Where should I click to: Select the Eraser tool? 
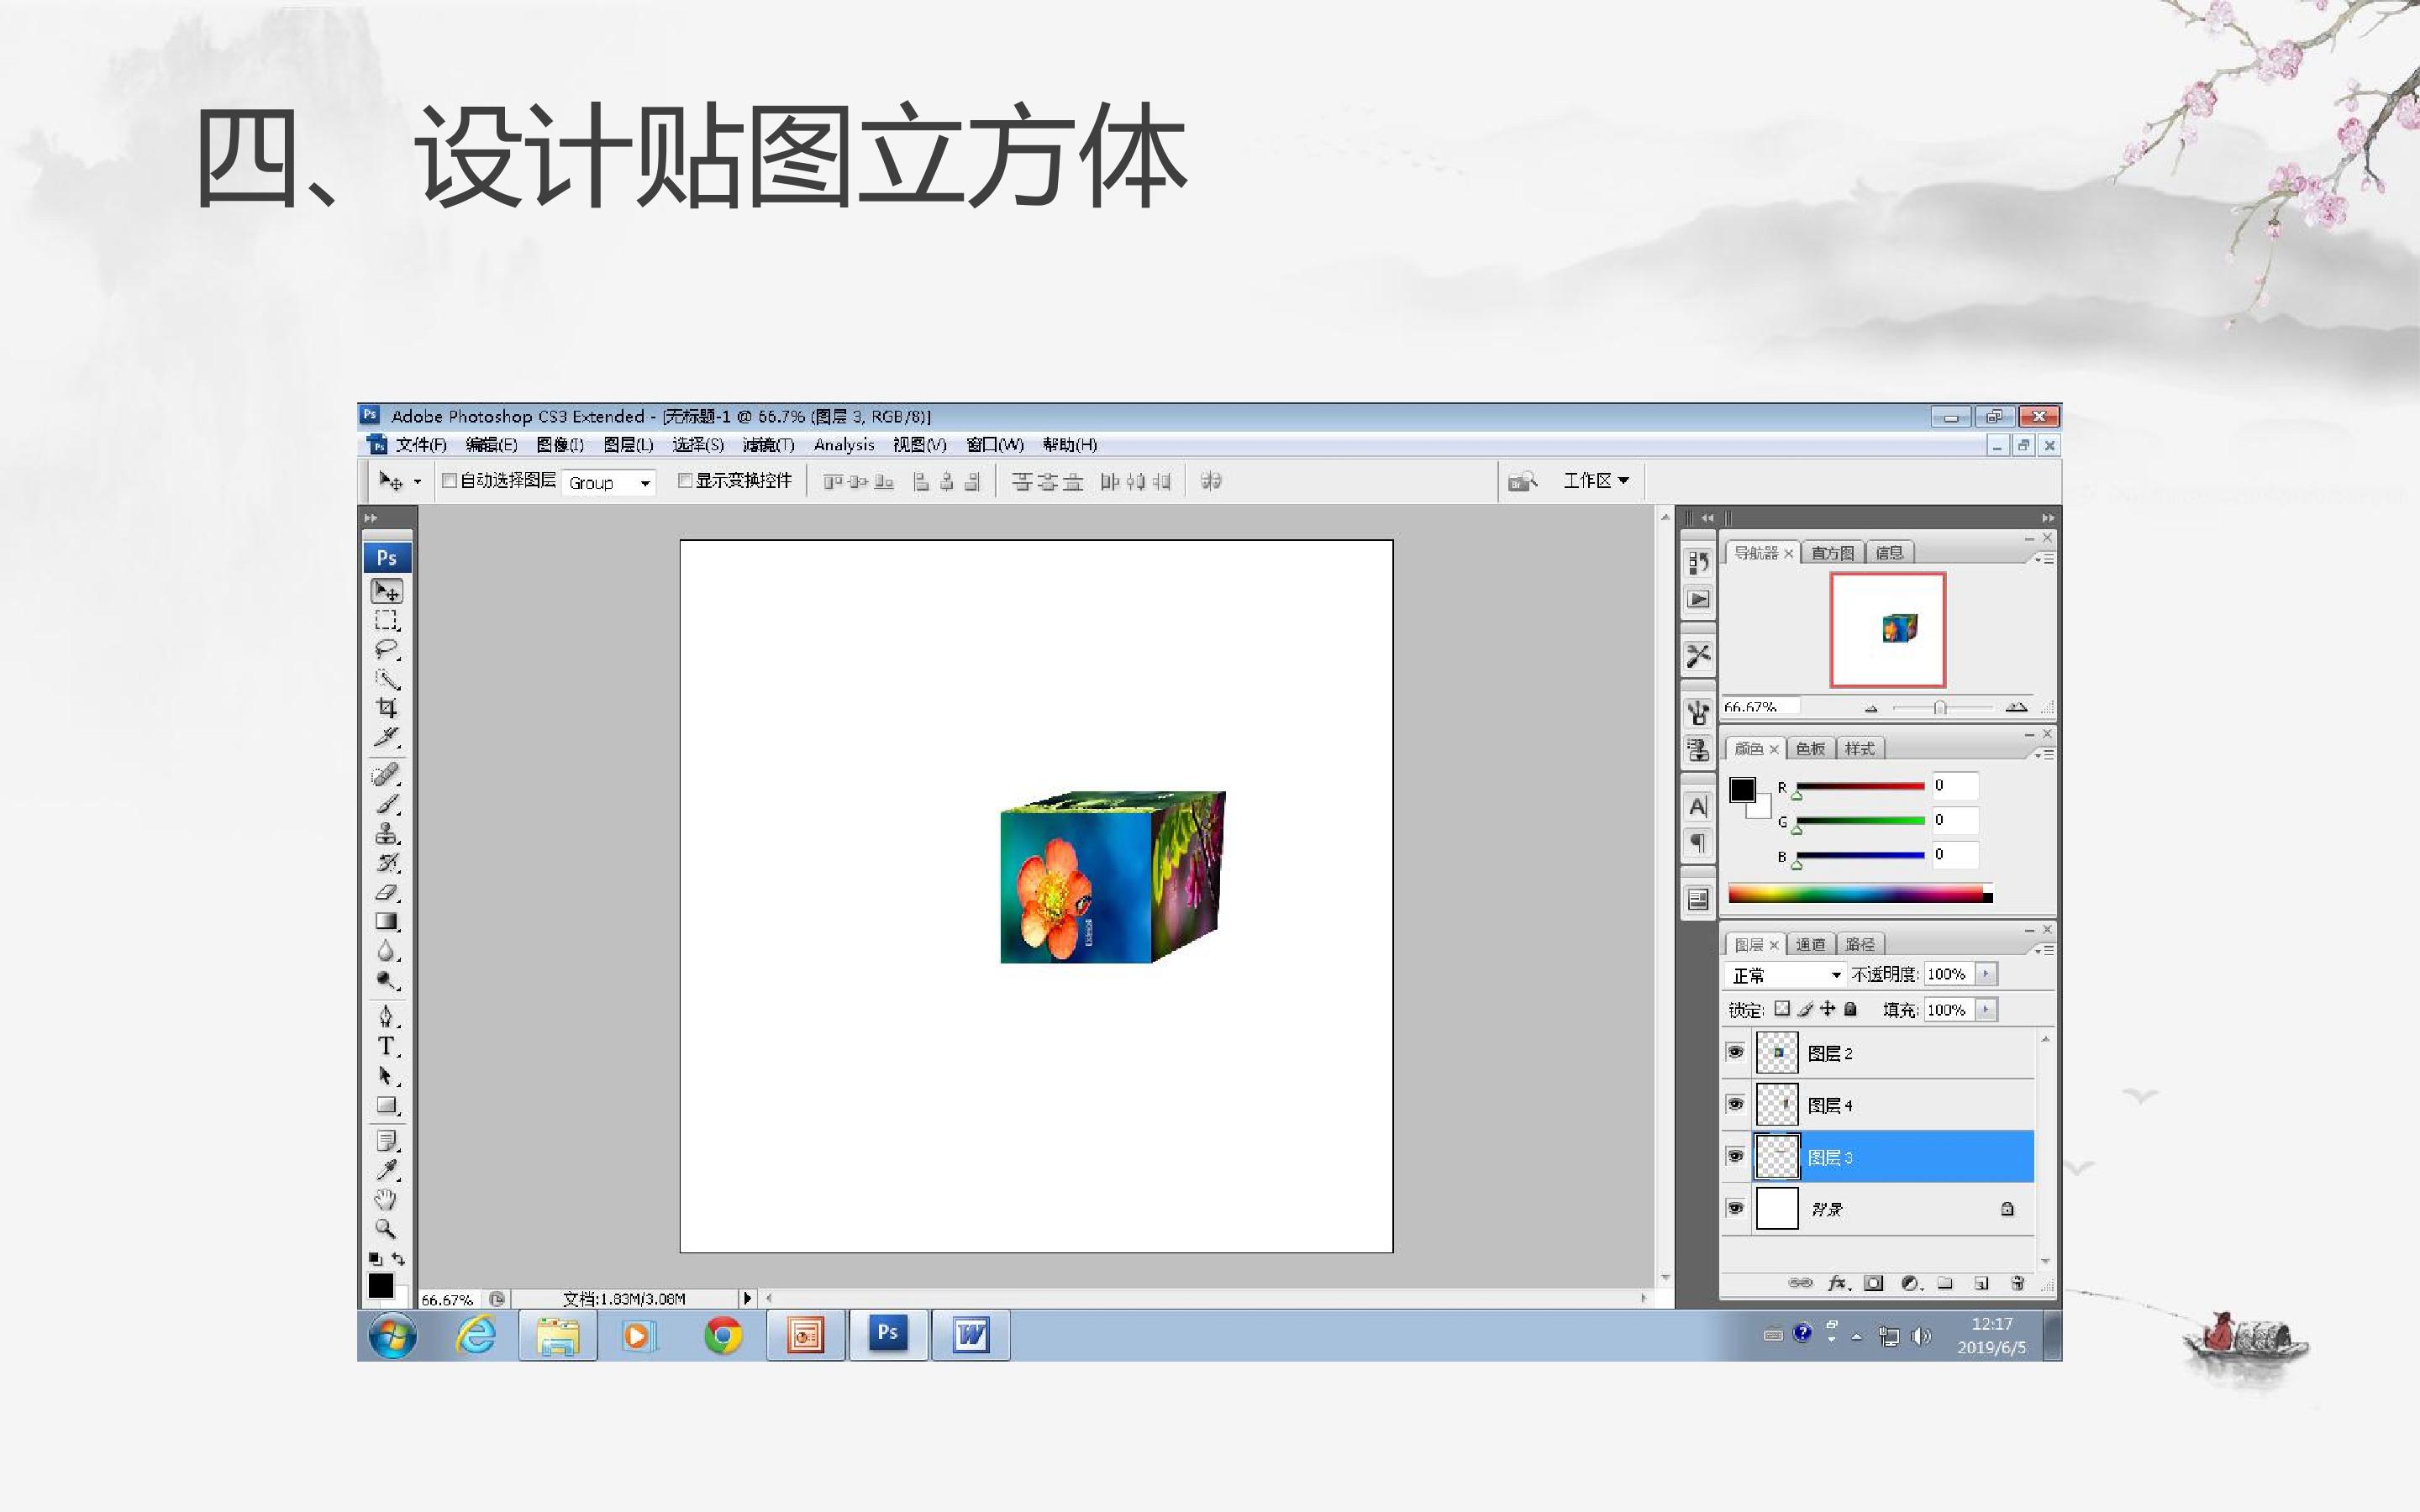(386, 893)
